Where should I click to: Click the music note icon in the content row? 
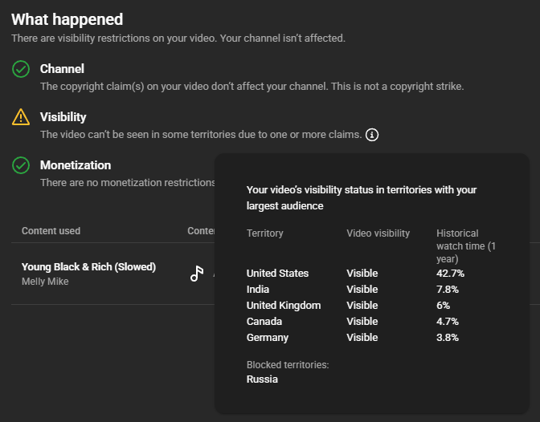point(197,274)
